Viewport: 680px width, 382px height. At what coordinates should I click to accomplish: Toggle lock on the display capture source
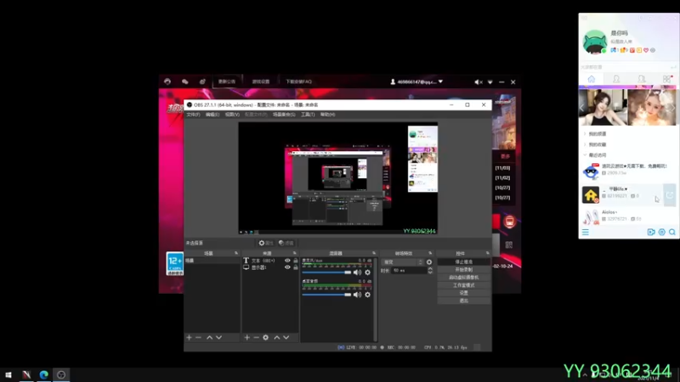pyautogui.click(x=295, y=267)
